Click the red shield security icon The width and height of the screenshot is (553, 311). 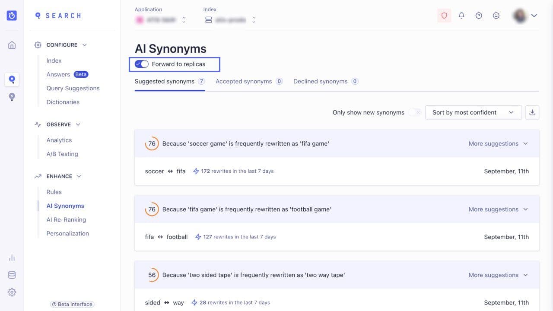pos(444,16)
